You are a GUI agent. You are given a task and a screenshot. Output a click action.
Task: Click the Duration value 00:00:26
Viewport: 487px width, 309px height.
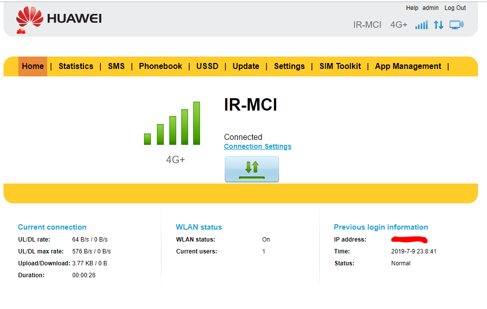coord(83,275)
